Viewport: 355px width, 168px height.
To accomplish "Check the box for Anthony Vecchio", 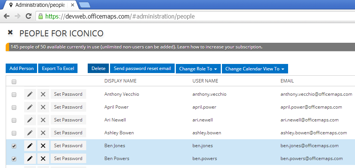I will [x=14, y=95].
